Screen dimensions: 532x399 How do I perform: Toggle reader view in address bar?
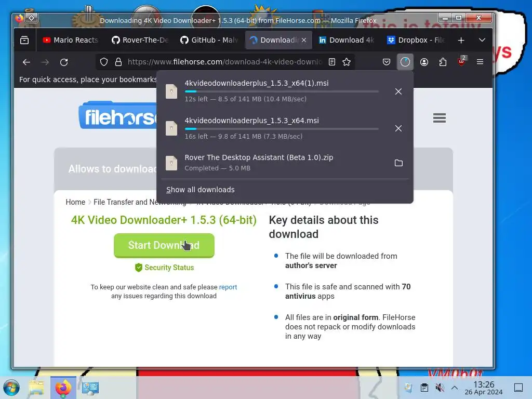point(332,62)
